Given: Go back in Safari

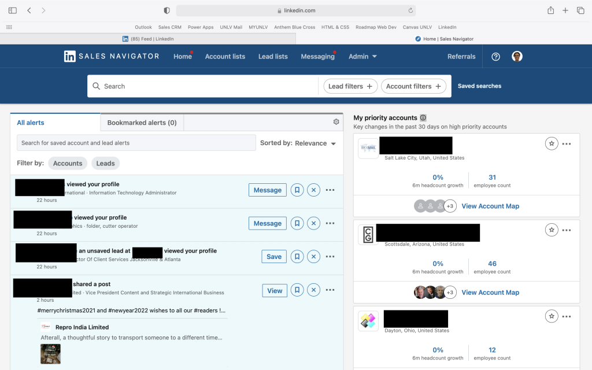Looking at the screenshot, I should [x=29, y=10].
